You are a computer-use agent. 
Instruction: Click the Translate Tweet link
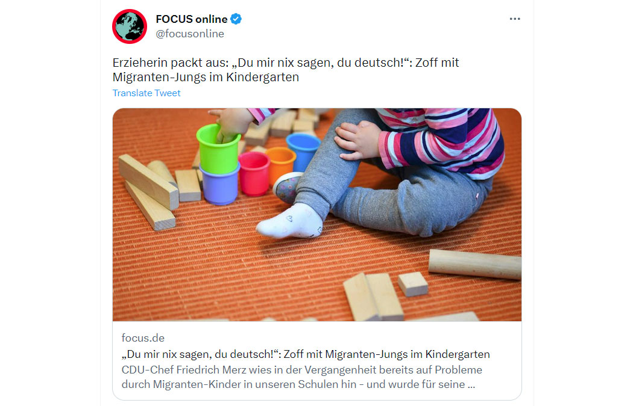click(x=146, y=93)
